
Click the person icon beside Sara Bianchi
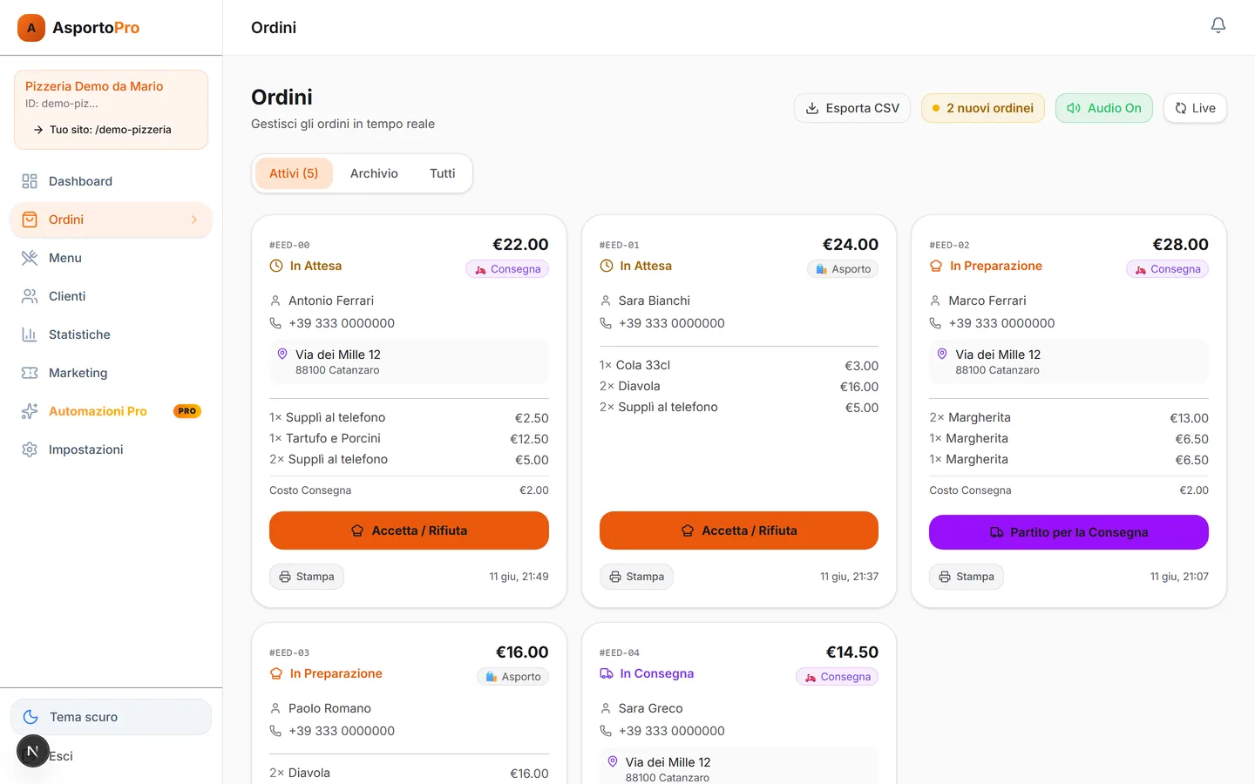click(x=606, y=301)
